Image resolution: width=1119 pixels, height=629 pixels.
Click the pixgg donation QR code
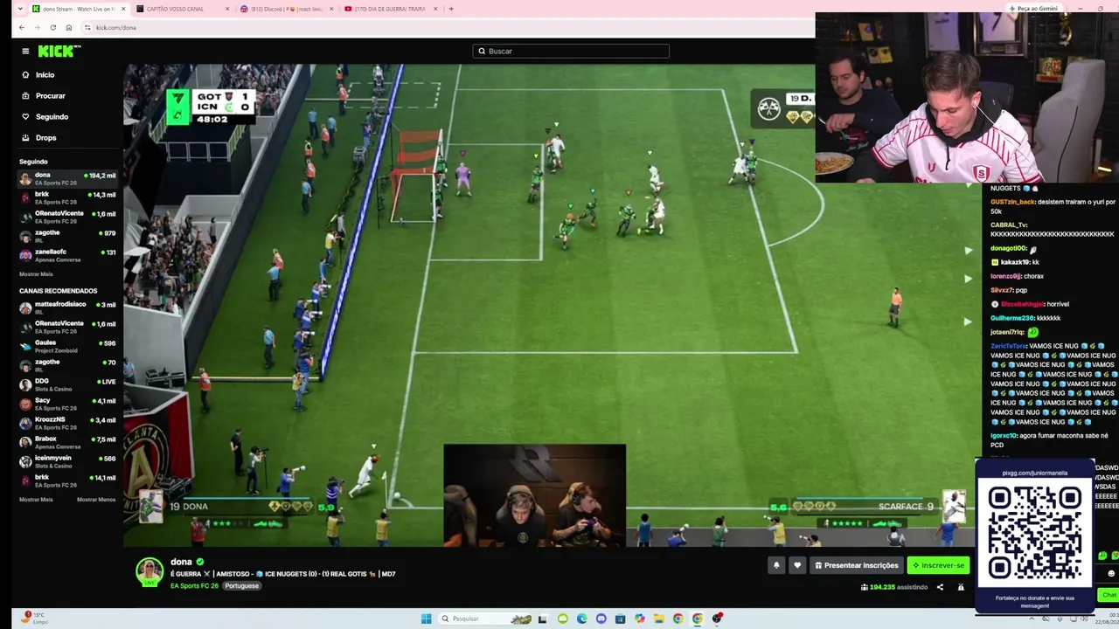[x=1034, y=533]
